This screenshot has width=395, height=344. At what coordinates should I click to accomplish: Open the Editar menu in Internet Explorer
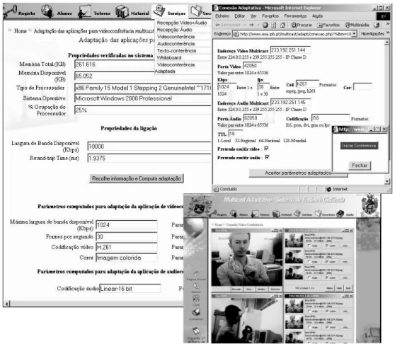point(239,16)
